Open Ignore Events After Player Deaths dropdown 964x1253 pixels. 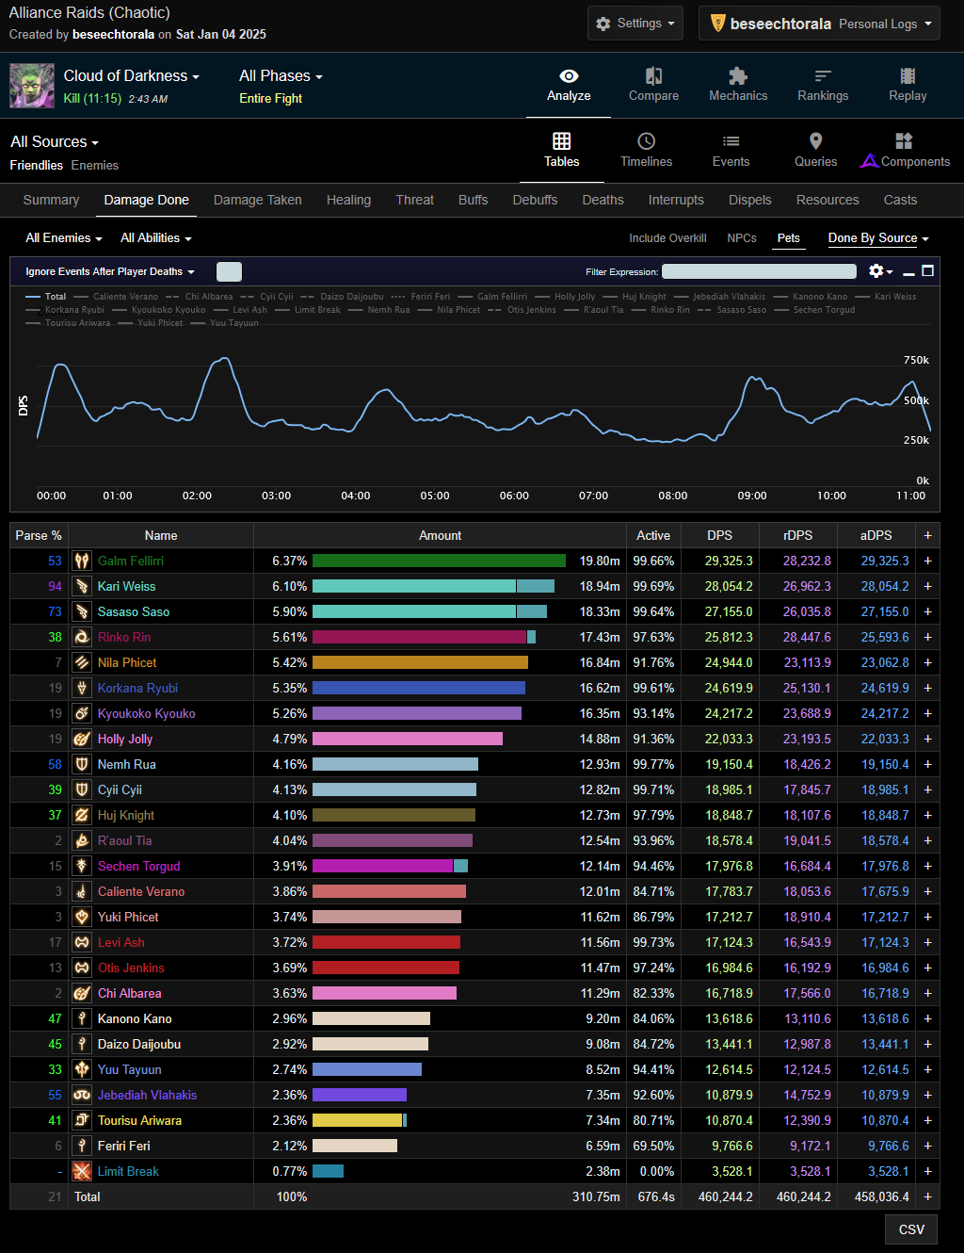click(110, 271)
